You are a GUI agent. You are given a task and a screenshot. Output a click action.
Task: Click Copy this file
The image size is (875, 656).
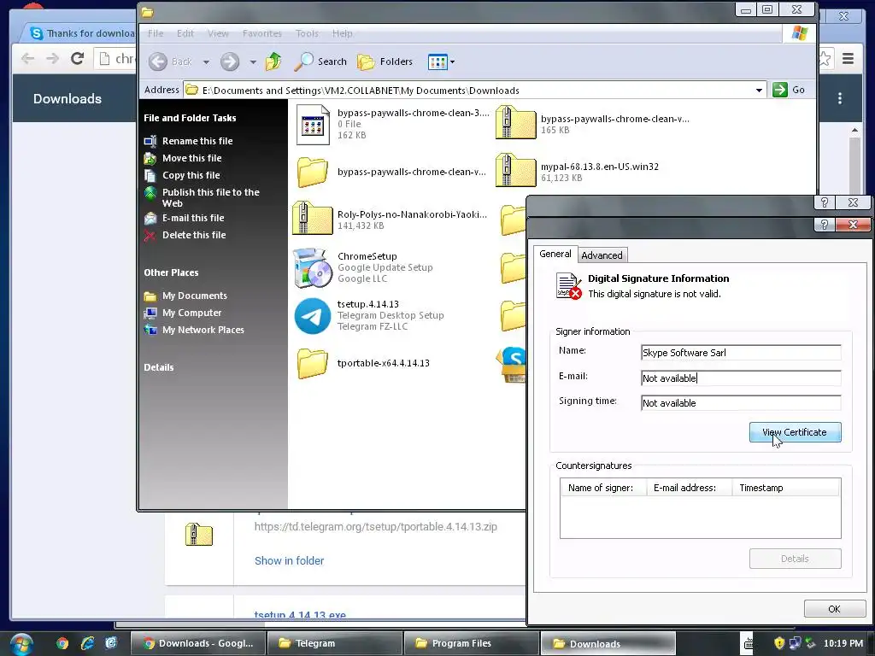pos(191,175)
